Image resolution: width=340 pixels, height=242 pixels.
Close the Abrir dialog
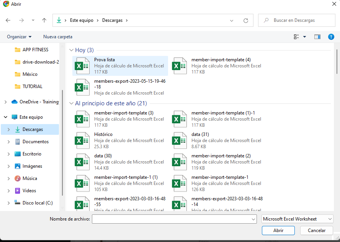[x=334, y=4]
